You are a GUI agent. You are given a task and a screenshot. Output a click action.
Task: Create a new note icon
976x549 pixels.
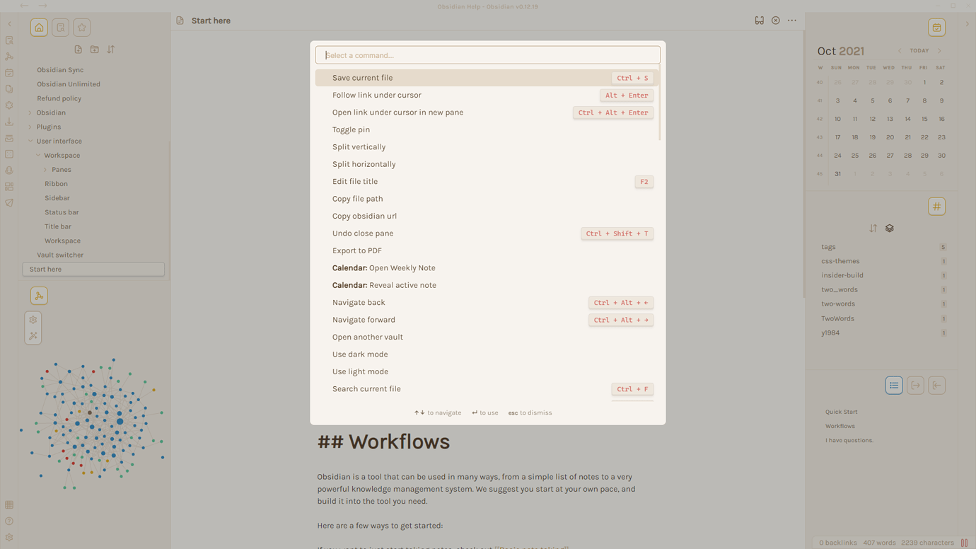point(78,50)
